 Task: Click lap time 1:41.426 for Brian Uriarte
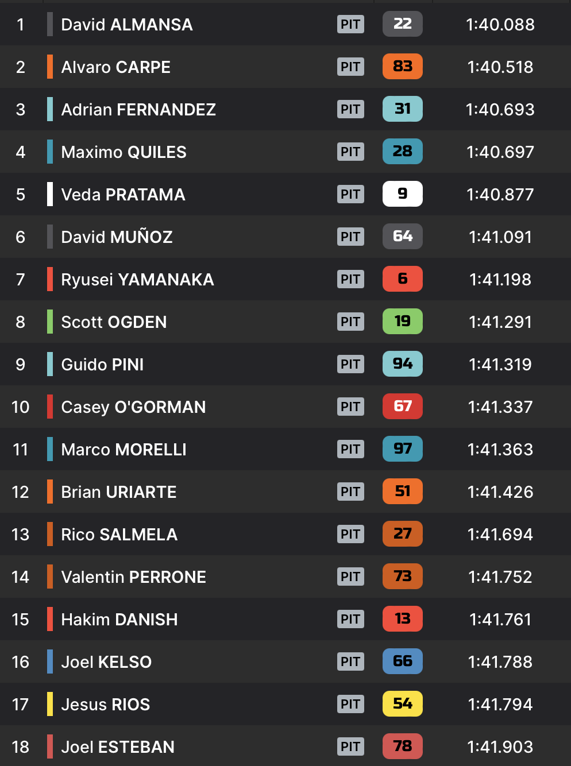coord(500,492)
